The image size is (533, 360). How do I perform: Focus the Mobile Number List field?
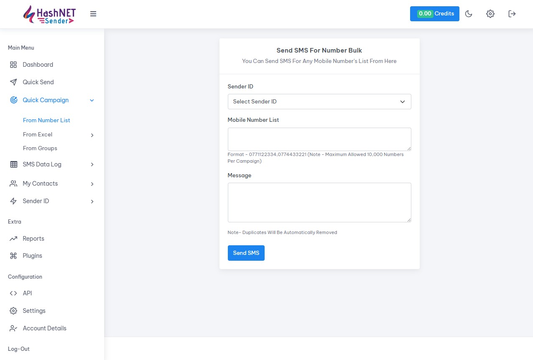(319, 139)
